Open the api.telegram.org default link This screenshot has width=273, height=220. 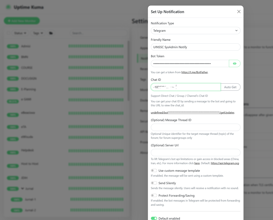pos(225,163)
